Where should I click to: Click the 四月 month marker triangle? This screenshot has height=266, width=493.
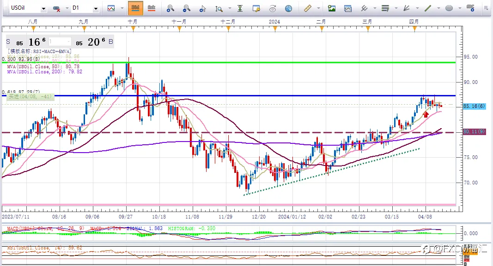click(x=415, y=29)
